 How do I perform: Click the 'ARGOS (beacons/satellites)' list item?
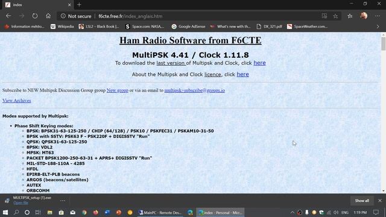(57, 180)
